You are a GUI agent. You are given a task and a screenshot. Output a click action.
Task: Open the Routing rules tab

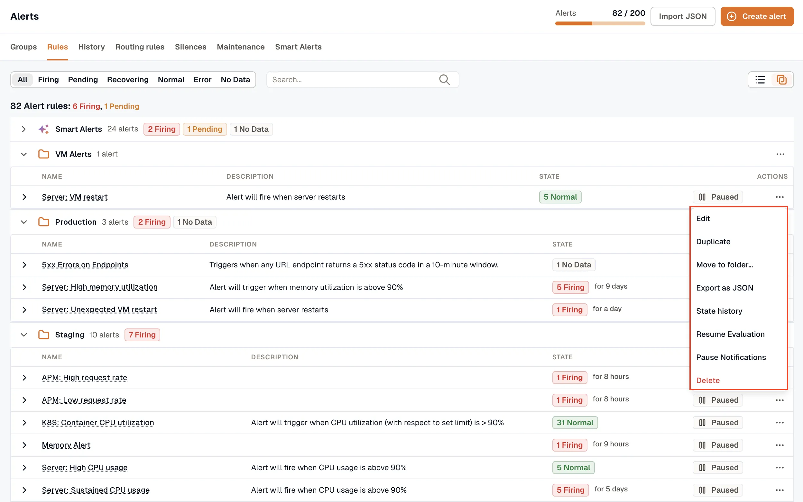pyautogui.click(x=140, y=47)
